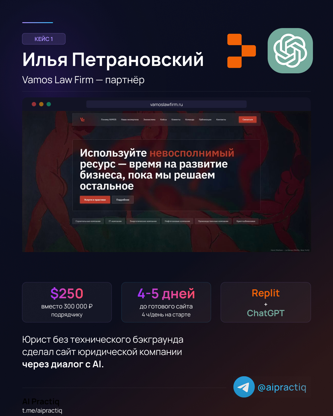Click the ChatGPT logo icon
This screenshot has height=416, width=333.
[290, 51]
